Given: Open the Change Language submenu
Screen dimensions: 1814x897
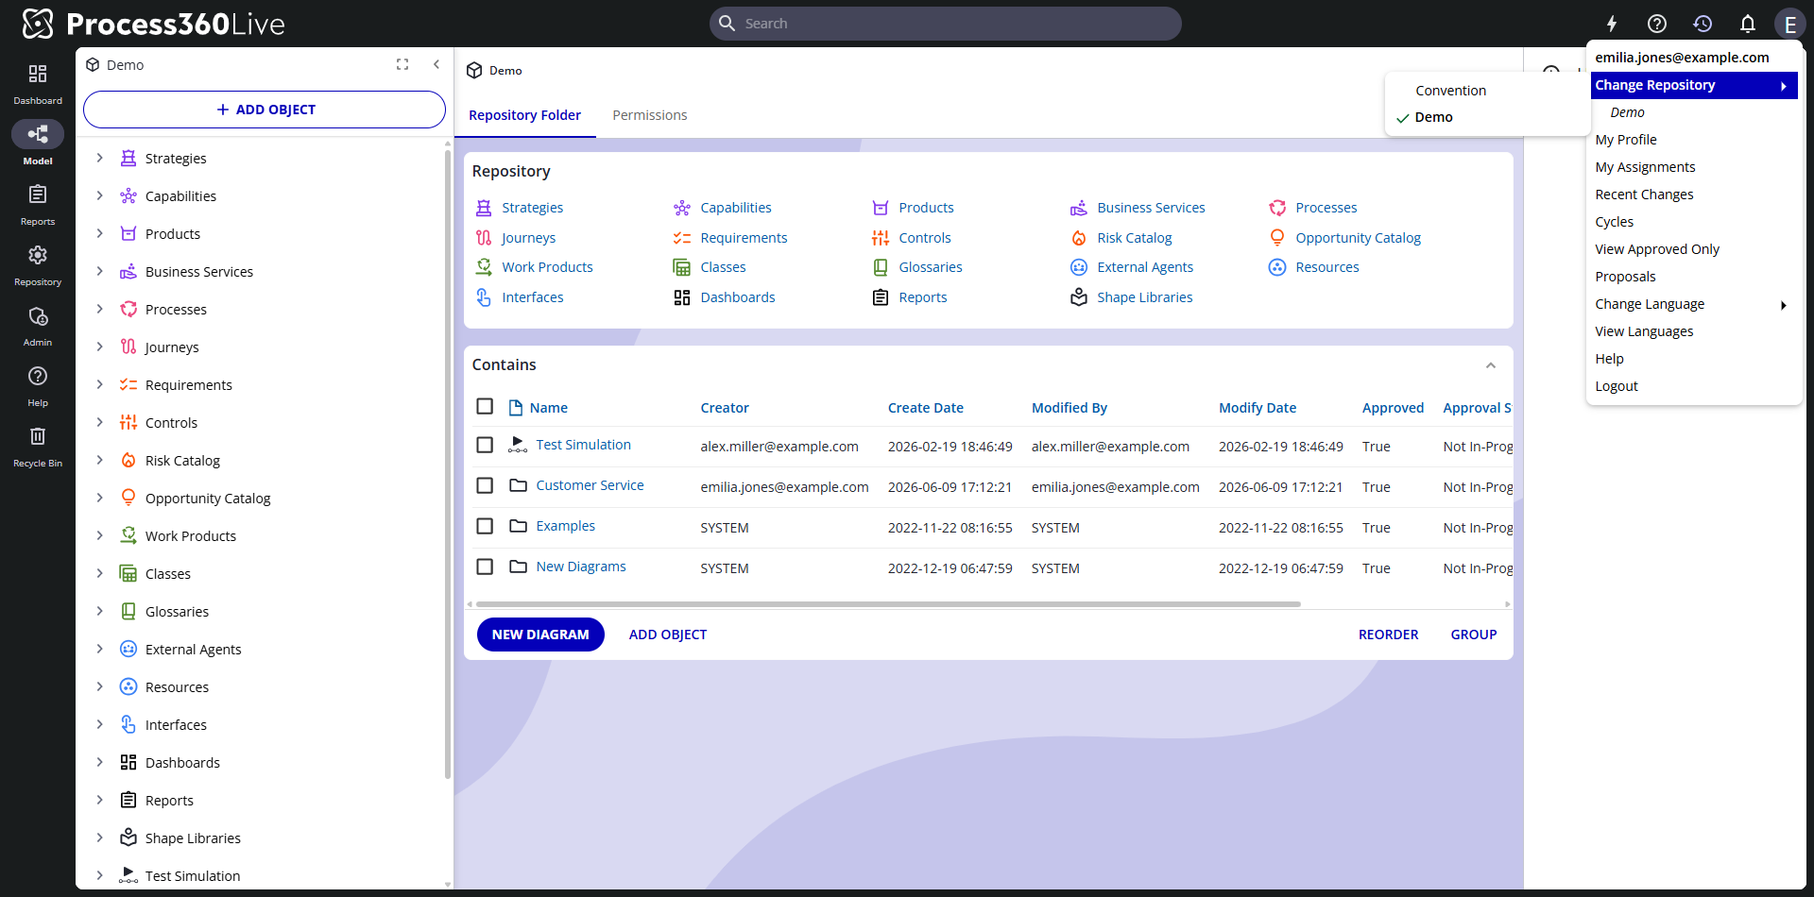Looking at the screenshot, I should tap(1693, 304).
